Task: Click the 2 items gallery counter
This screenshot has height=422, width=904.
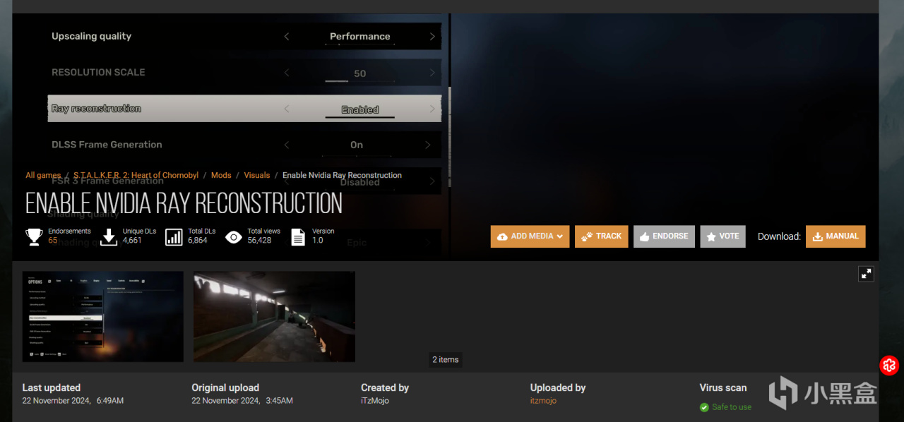Action: [446, 359]
